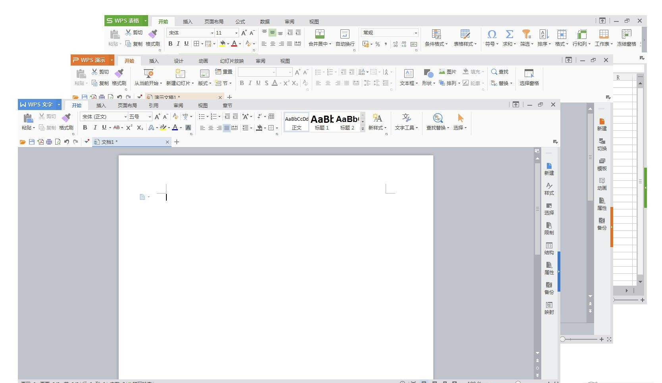This screenshot has width=662, height=383.
Task: Click Save icon in Writer quick access bar
Action: pyautogui.click(x=32, y=142)
